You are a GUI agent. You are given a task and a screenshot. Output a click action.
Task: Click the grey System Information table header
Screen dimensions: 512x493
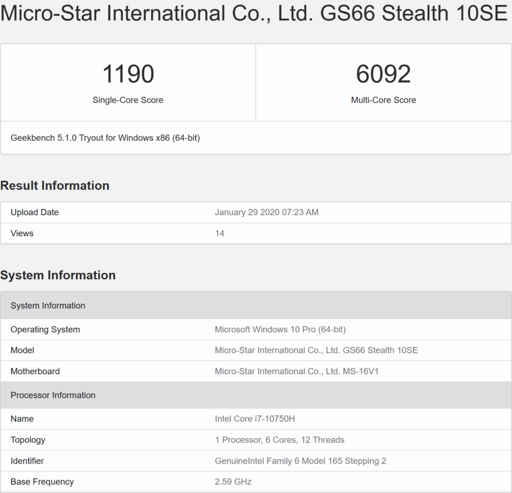pos(256,305)
